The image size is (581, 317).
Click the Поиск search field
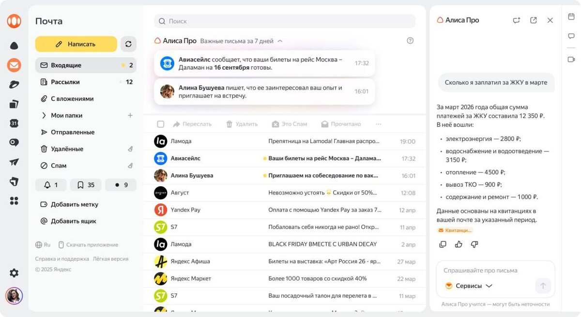click(x=285, y=21)
